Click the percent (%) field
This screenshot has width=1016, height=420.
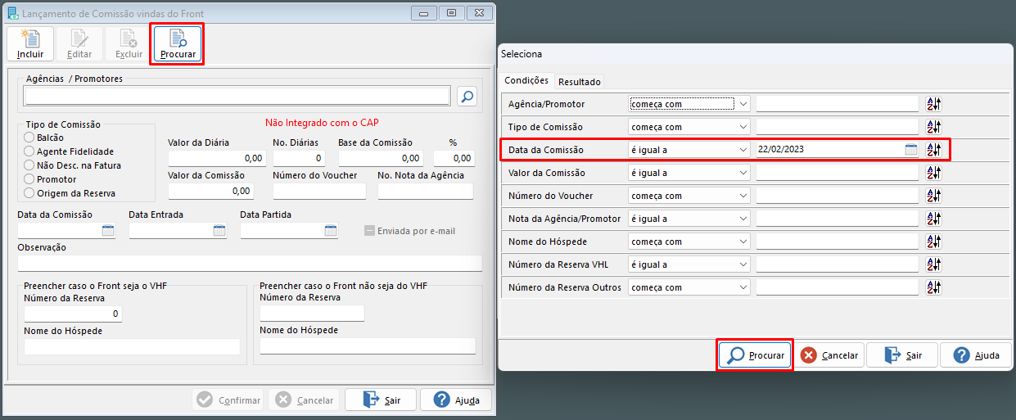[x=454, y=157]
